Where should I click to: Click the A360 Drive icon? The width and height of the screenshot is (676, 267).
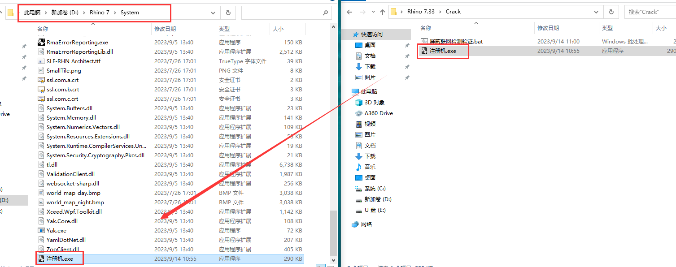click(x=359, y=113)
